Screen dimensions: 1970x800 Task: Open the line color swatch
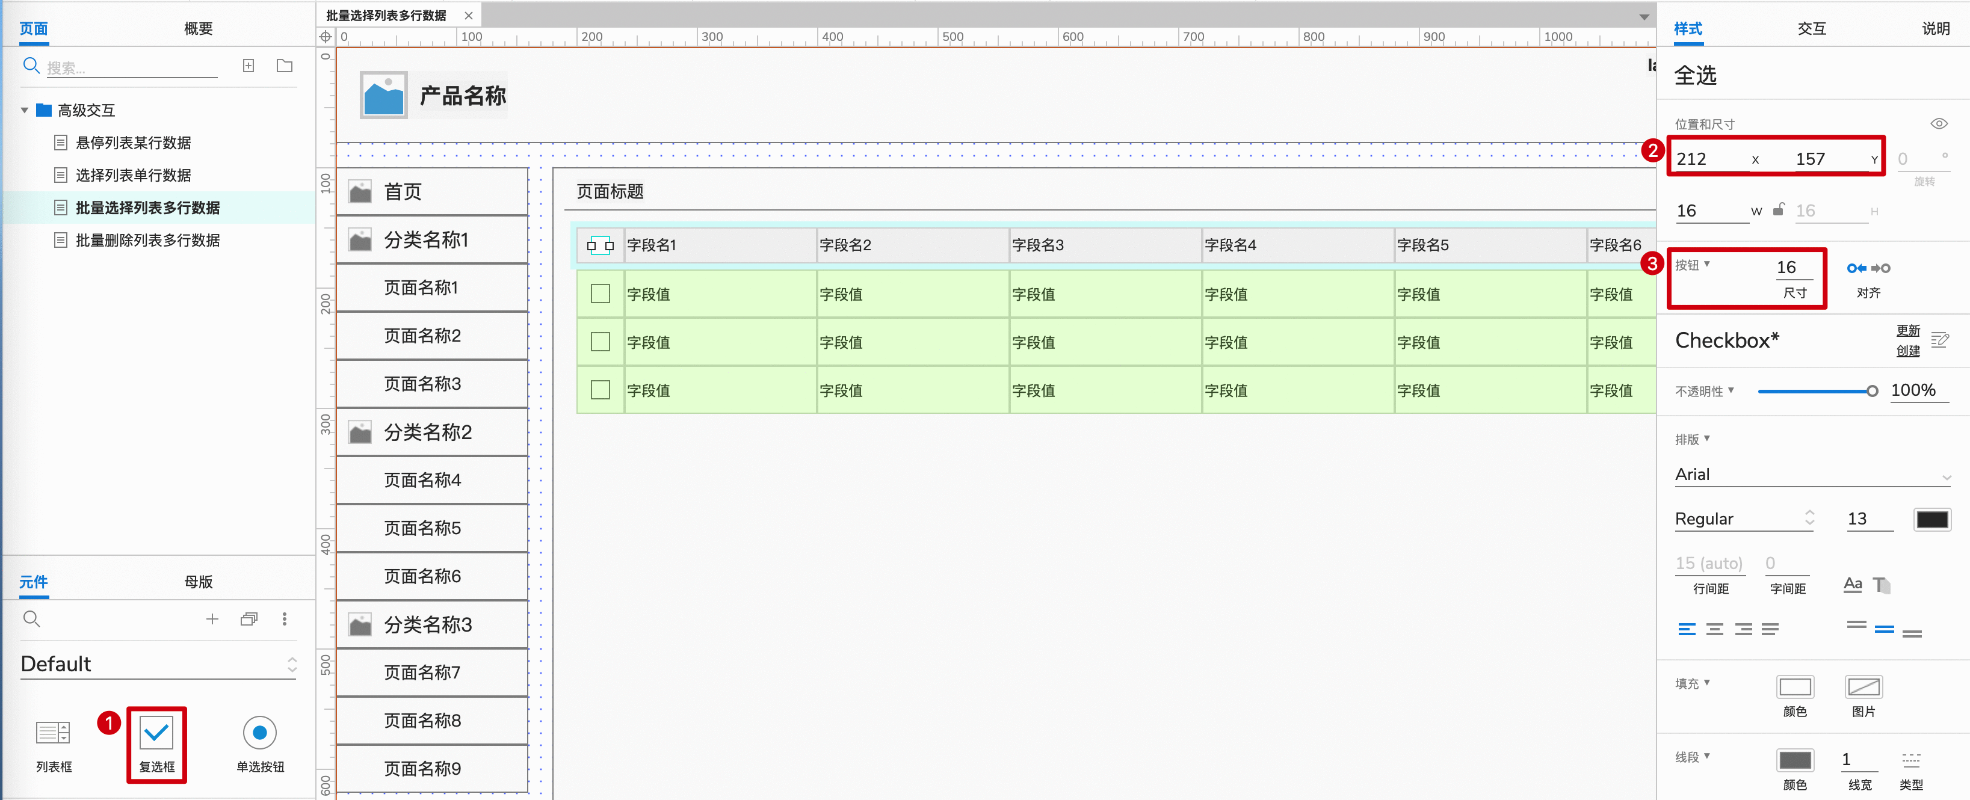(x=1795, y=760)
